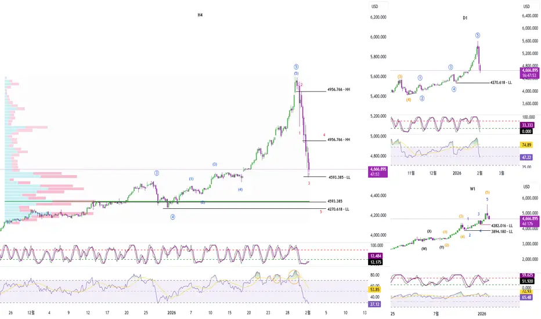541x319 pixels.
Task: Click 6,400.000 on the D1 price axis
Action: point(530,16)
